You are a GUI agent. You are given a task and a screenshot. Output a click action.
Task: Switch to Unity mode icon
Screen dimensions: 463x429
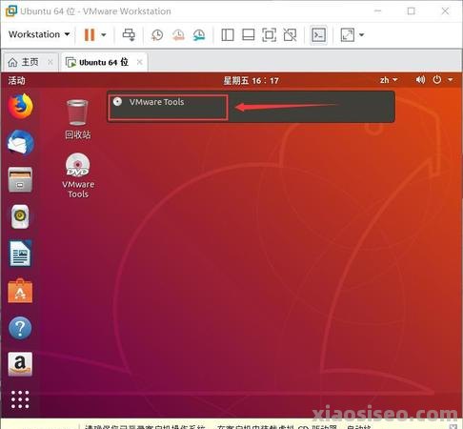coord(290,35)
